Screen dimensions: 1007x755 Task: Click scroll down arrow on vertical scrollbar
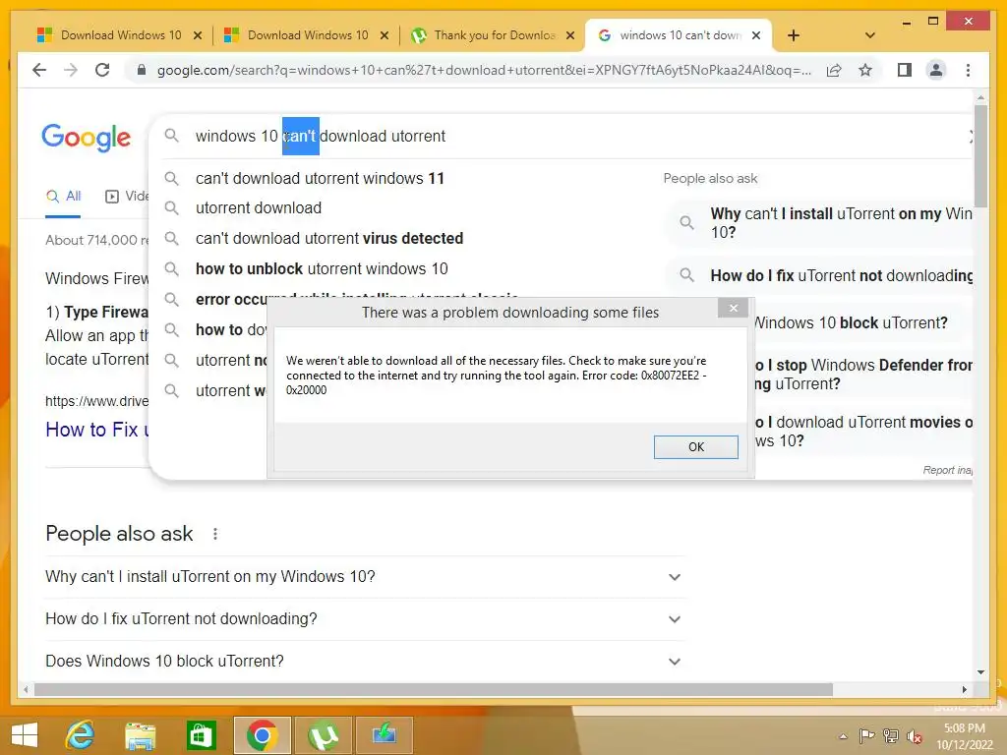click(x=980, y=672)
